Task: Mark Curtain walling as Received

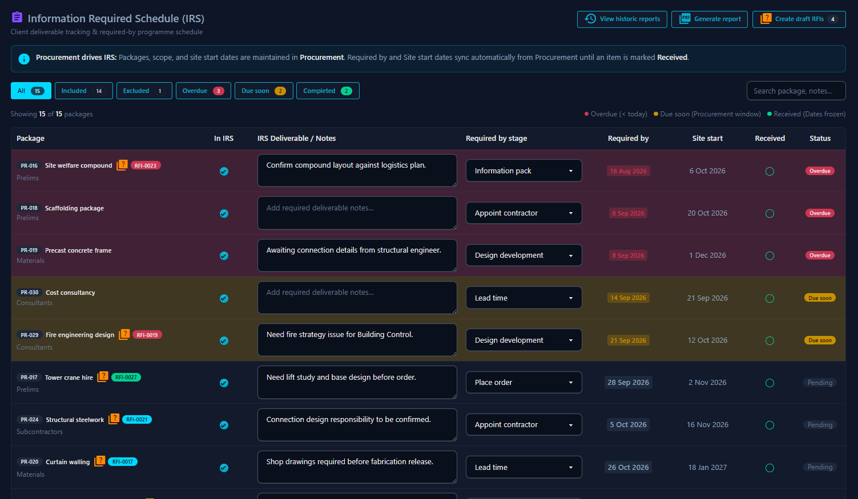Action: point(770,468)
